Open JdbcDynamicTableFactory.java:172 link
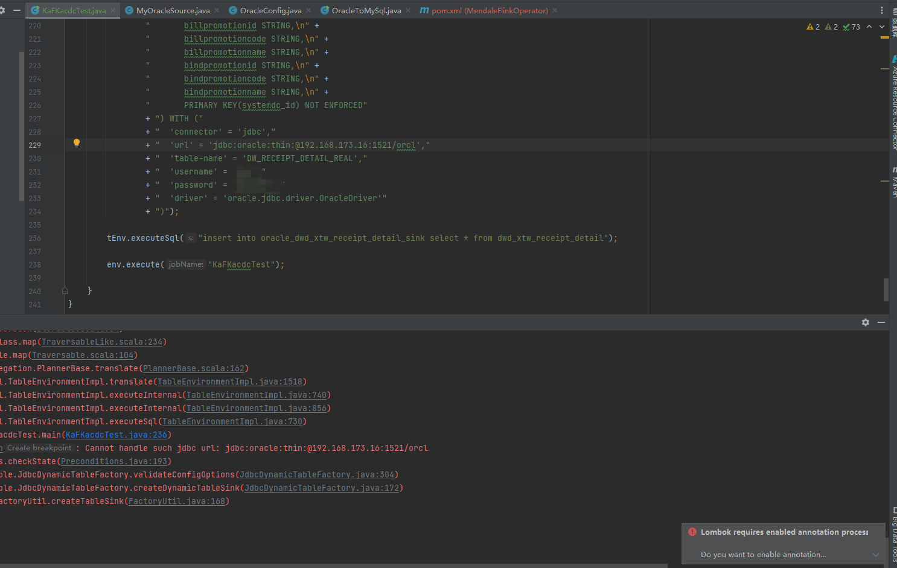Image resolution: width=897 pixels, height=568 pixels. point(322,488)
